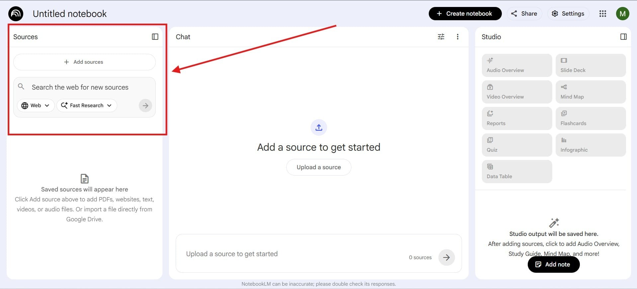Submit web source search arrow
Screen dimensions: 637x289
[145, 106]
